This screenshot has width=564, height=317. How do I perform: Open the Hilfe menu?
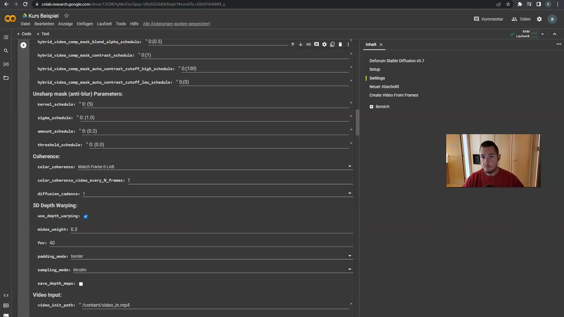coord(134,24)
